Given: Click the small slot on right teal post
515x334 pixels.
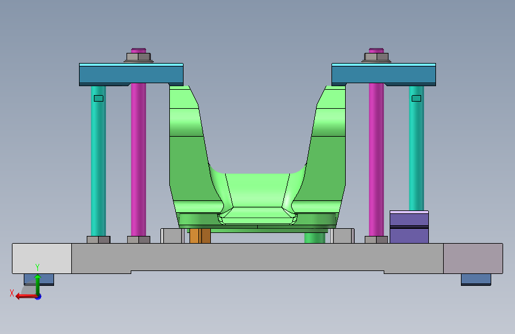Looking at the screenshot, I should coord(416,98).
